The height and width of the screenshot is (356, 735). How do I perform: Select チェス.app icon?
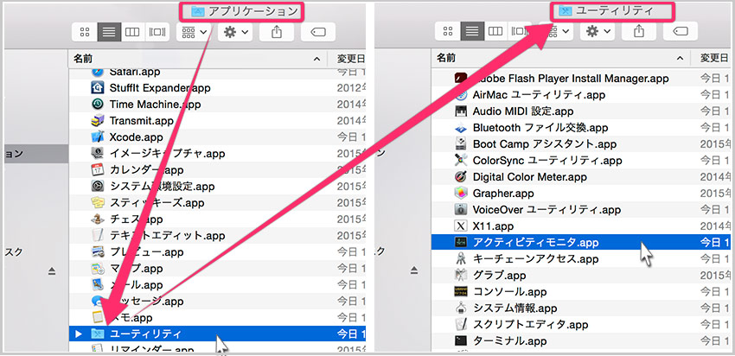pyautogui.click(x=97, y=219)
